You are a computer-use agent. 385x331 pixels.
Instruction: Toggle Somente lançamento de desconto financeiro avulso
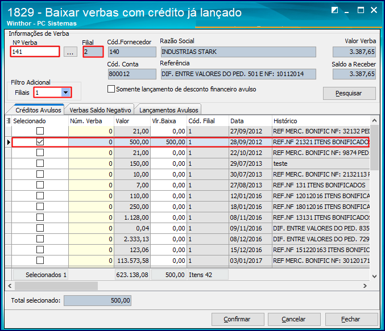[111, 89]
